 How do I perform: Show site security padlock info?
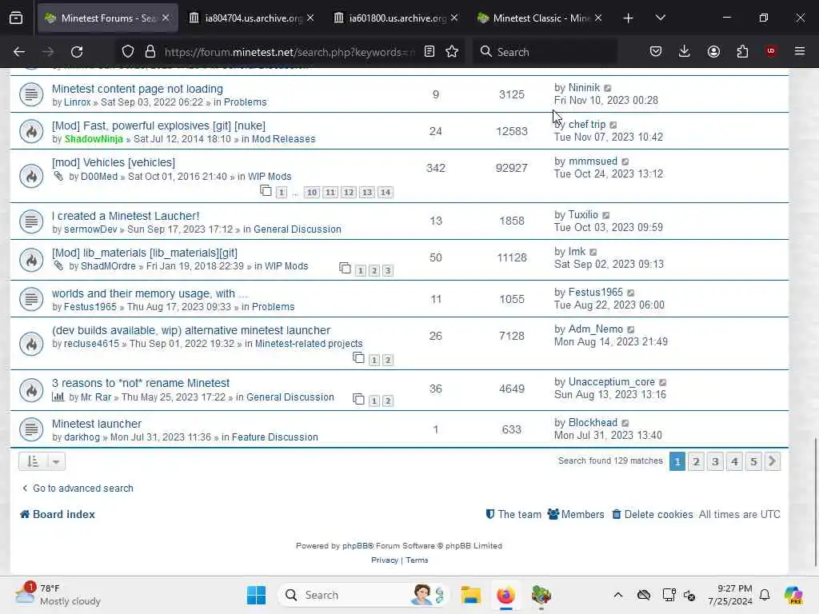point(150,52)
